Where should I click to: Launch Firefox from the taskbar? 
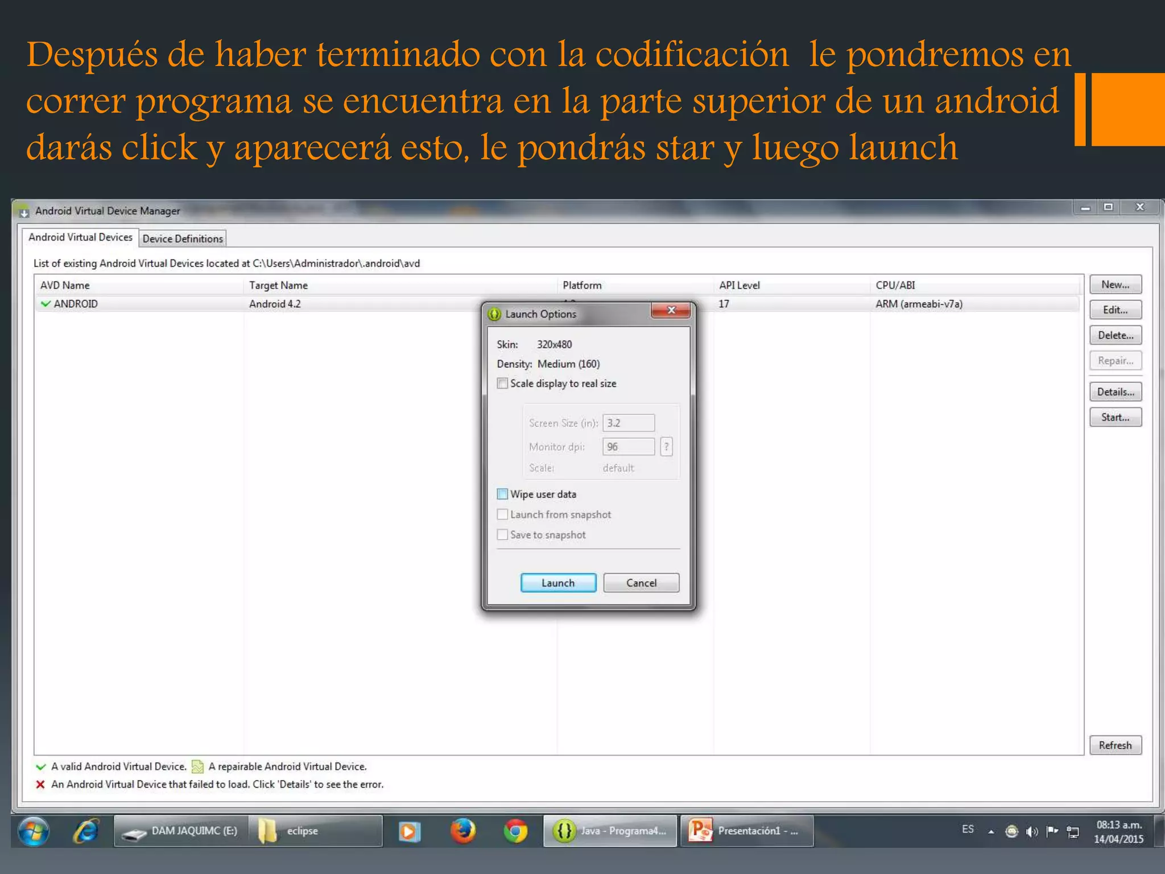pos(463,831)
